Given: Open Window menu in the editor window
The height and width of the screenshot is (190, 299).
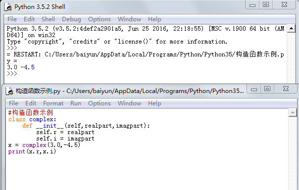Looking at the screenshot, I should coord(129,103).
